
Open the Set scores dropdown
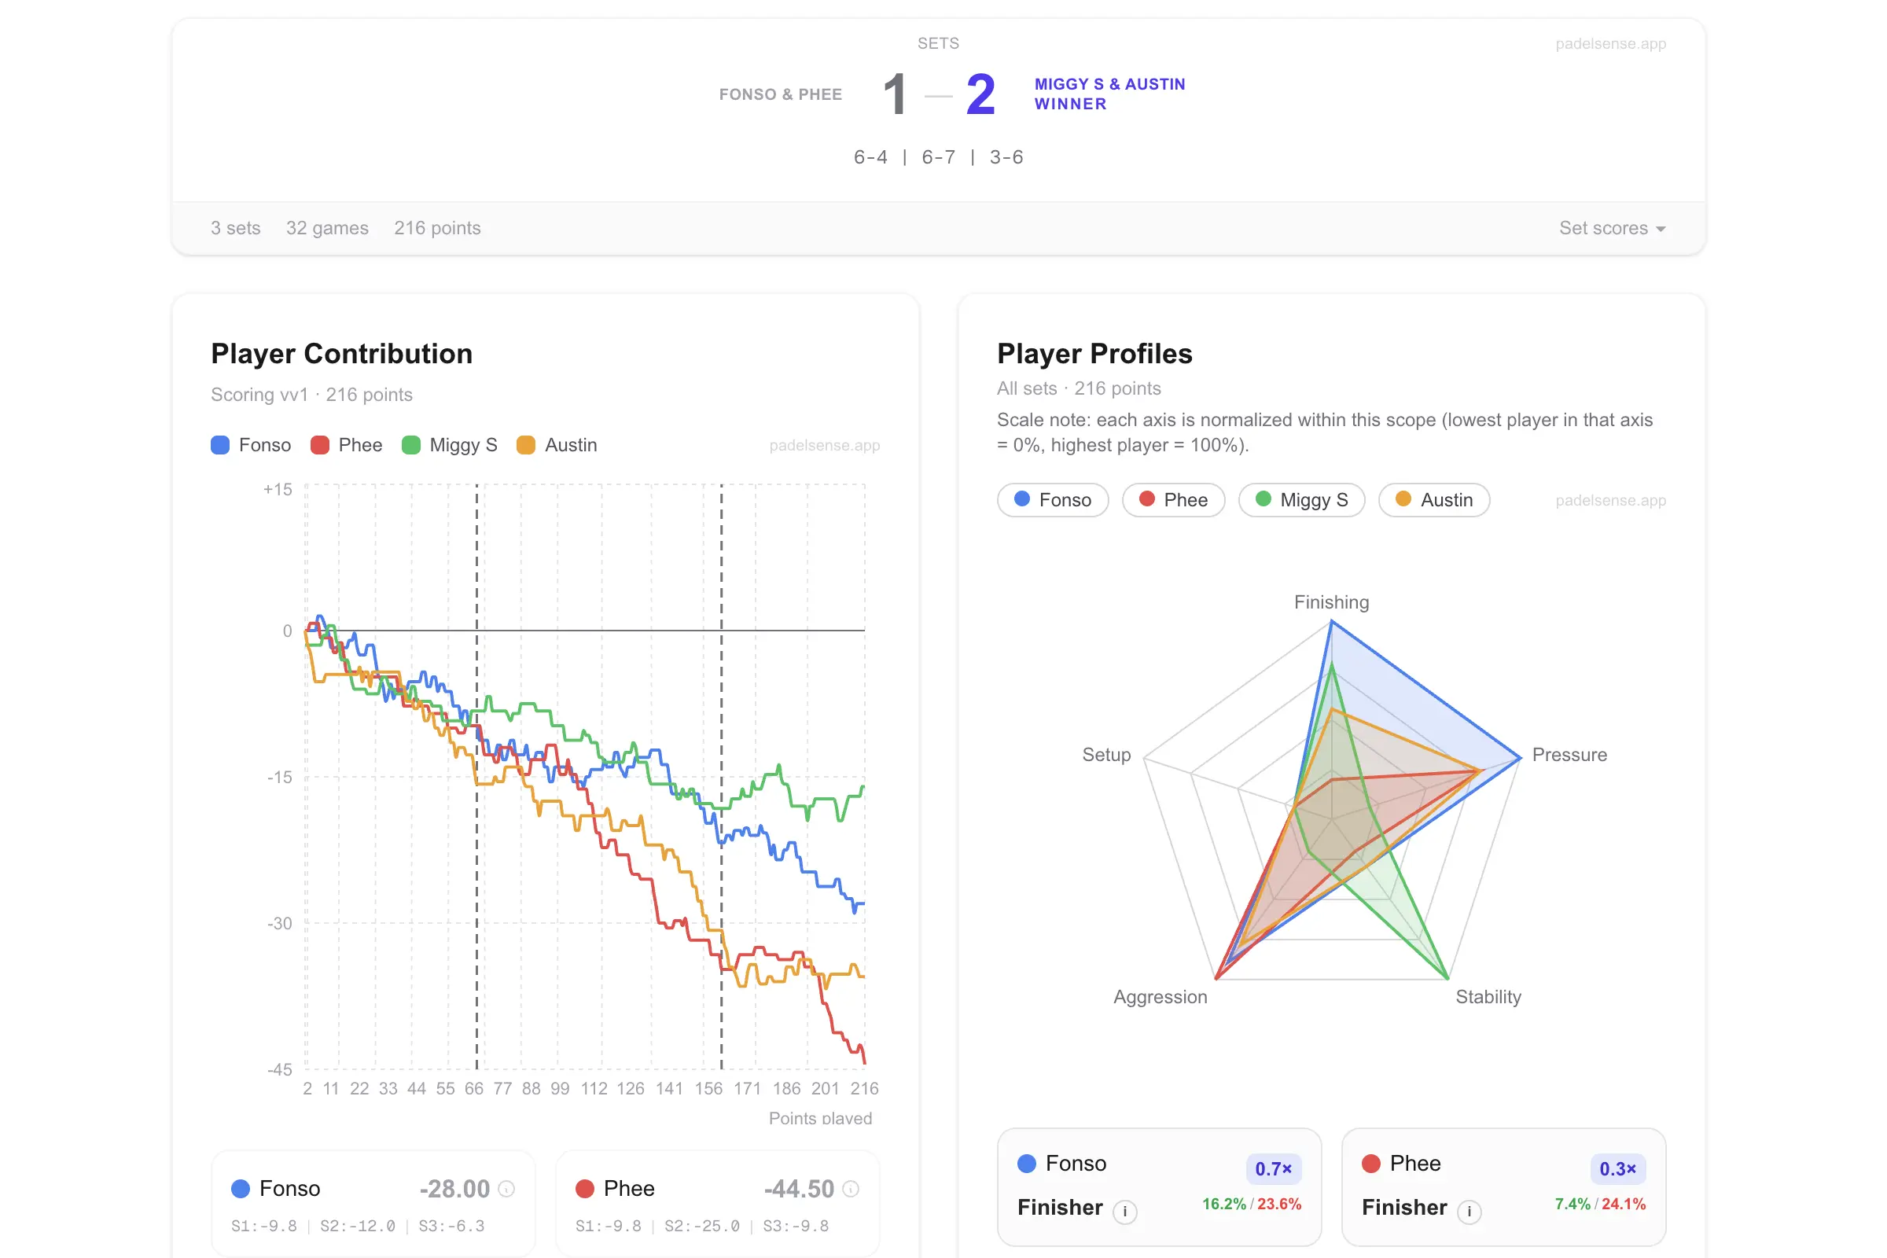(x=1613, y=229)
